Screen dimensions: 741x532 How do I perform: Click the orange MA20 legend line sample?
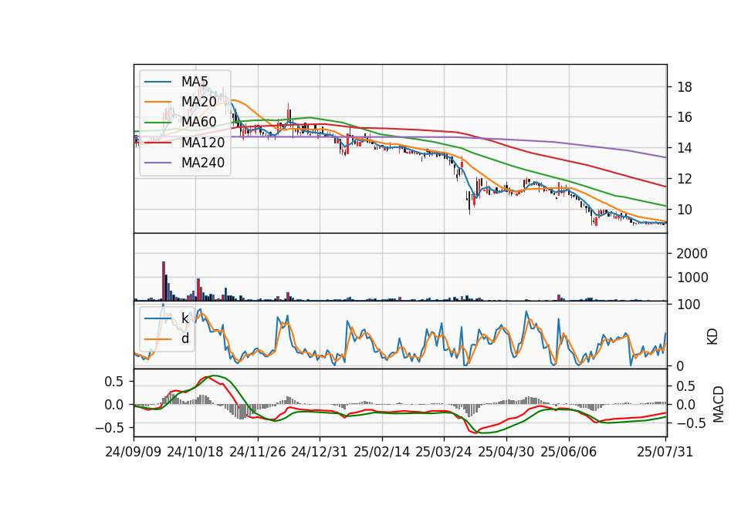(x=157, y=102)
